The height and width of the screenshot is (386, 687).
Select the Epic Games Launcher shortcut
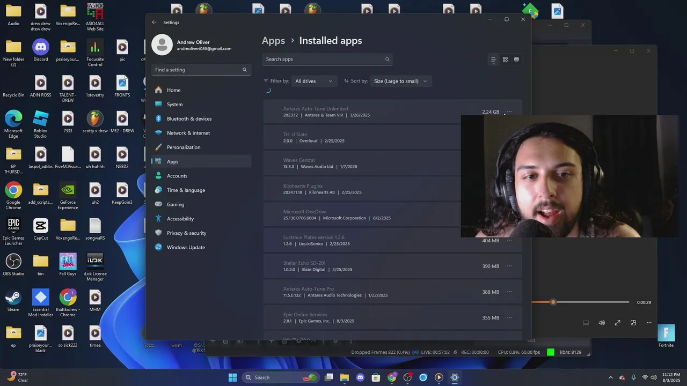13,232
